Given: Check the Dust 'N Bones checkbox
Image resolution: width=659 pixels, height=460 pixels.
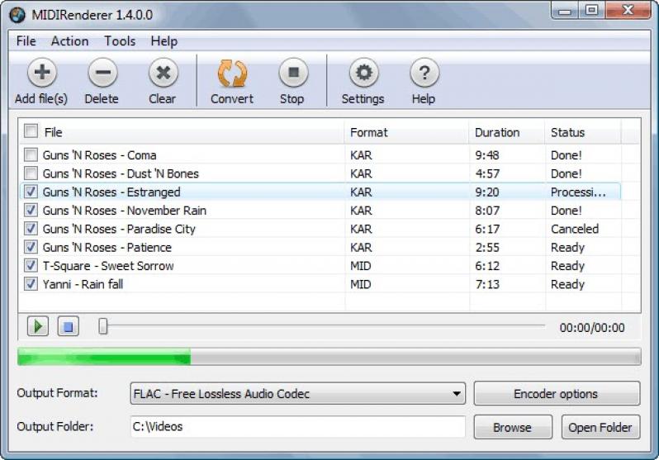Looking at the screenshot, I should pos(31,173).
